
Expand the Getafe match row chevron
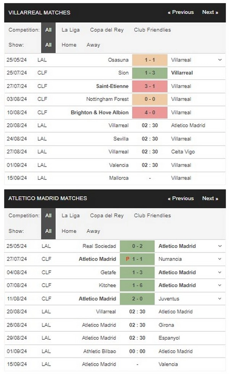220,272
